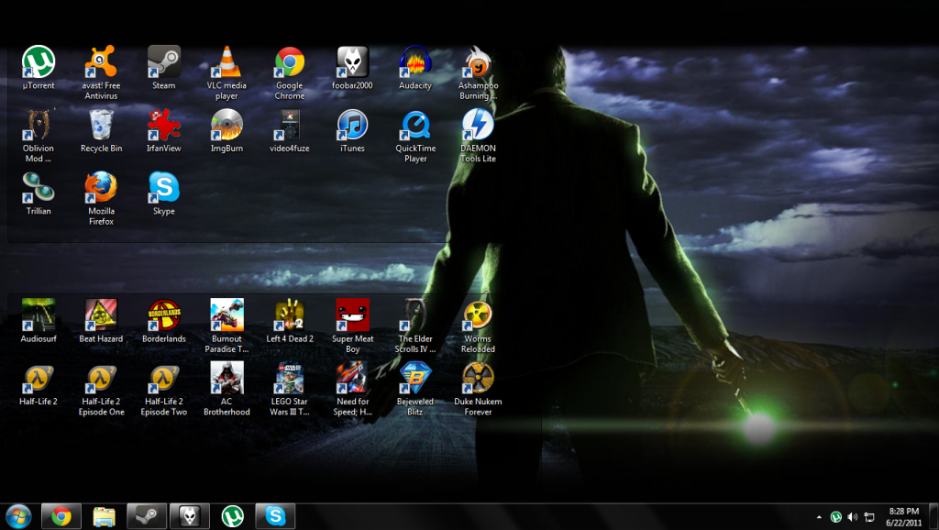The height and width of the screenshot is (530, 939).
Task: Launch the Borderlands game shortcut
Action: pyautogui.click(x=164, y=315)
